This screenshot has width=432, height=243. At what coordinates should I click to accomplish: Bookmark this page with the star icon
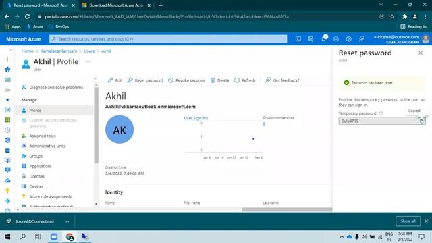pyautogui.click(x=392, y=16)
